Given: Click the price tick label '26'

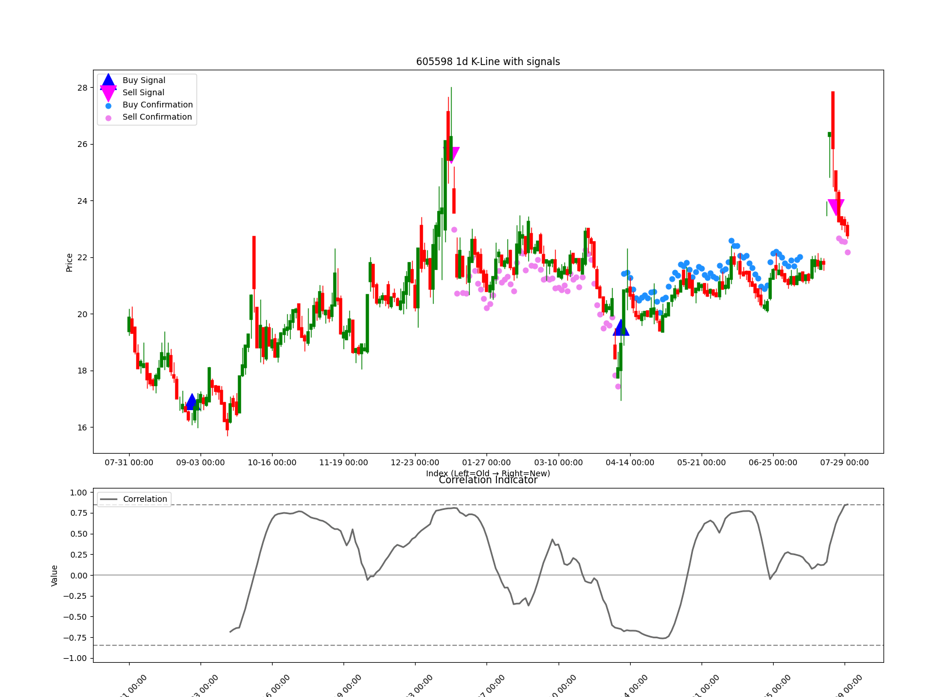Looking at the screenshot, I should pos(82,144).
